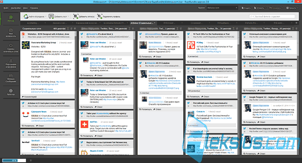Star the 'Привет, давно не' tweet
Screen dimensions: 302x163
pos(141,37)
